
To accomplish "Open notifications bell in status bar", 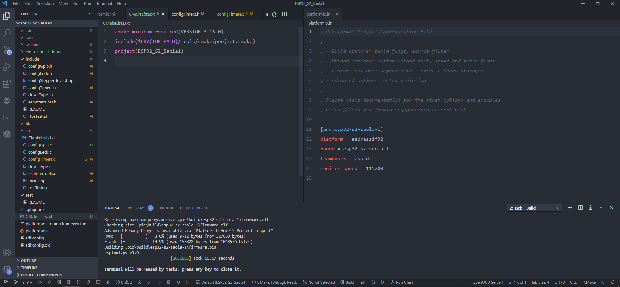I will 613,282.
